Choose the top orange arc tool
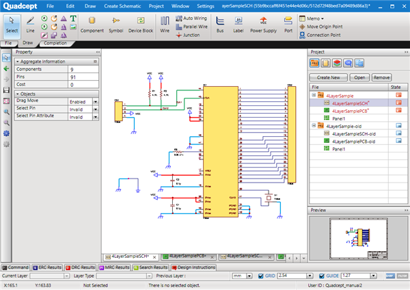Screen dimensions: 410x290 coord(54,18)
